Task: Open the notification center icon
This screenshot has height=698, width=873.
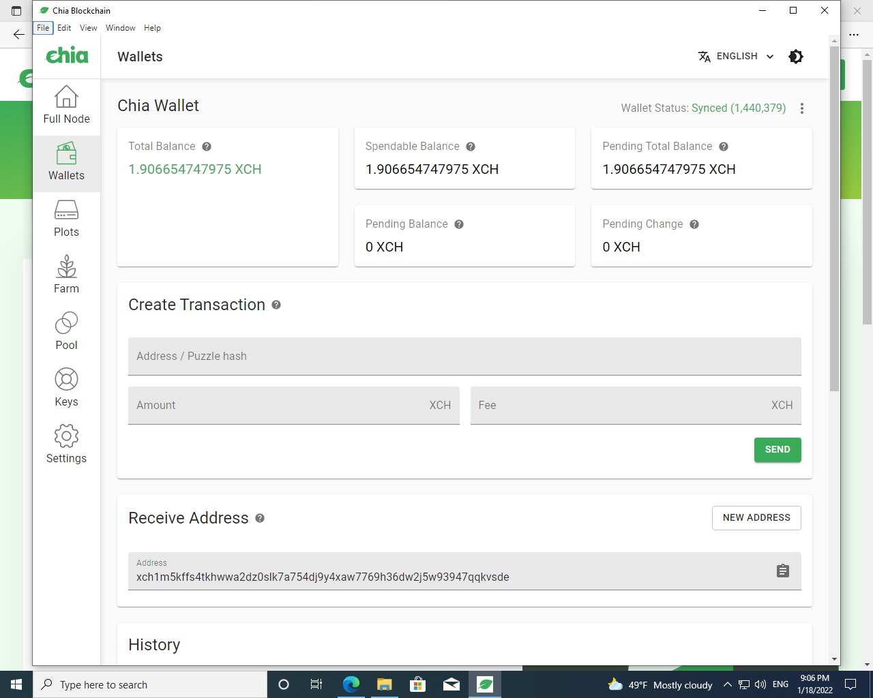Action: coord(850,684)
